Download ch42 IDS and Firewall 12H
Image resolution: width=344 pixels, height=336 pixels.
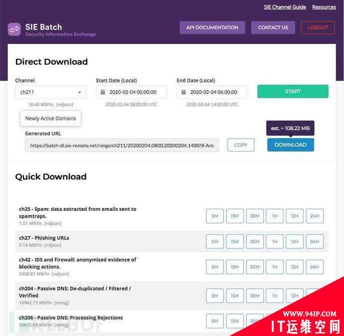coord(295,267)
